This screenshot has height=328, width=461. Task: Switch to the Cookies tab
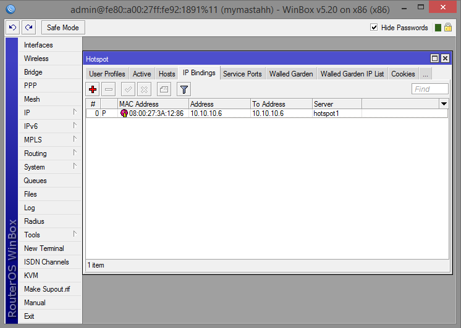[403, 74]
